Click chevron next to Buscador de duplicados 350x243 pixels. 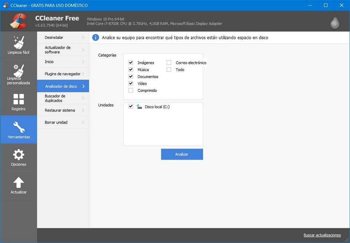click(x=83, y=98)
